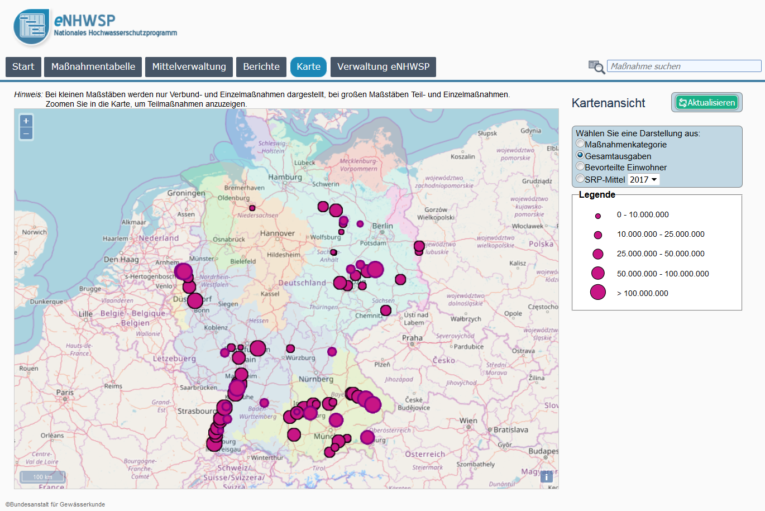The height and width of the screenshot is (511, 765).
Task: Switch to the Mittelverwaltung tab
Action: click(x=189, y=67)
